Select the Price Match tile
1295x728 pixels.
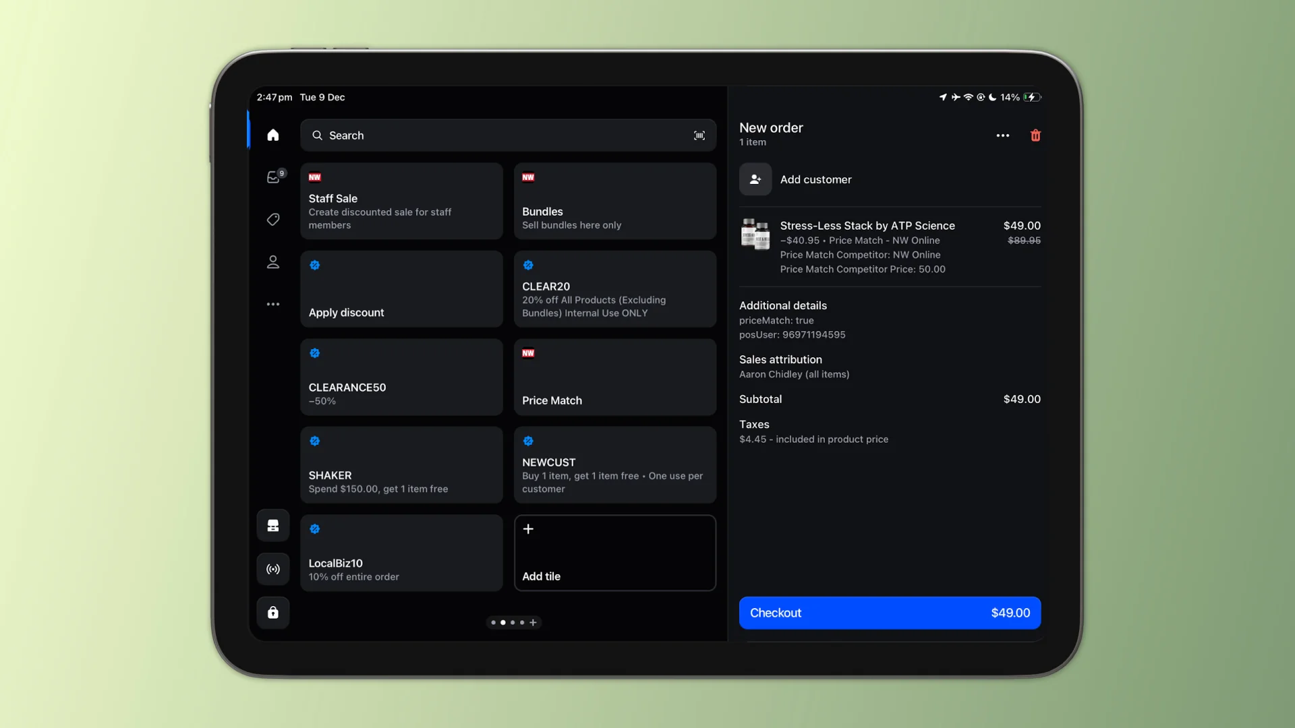614,377
